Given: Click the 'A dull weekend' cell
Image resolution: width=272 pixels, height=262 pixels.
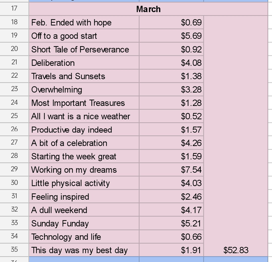Looking at the screenshot, I should pyautogui.click(x=84, y=210).
